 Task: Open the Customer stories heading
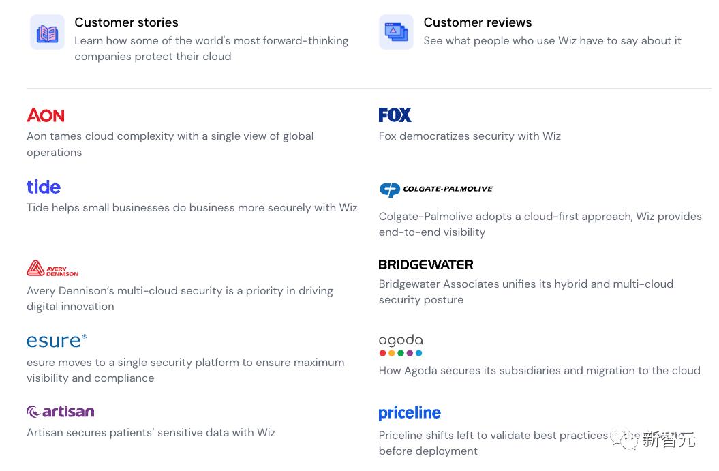click(x=126, y=22)
